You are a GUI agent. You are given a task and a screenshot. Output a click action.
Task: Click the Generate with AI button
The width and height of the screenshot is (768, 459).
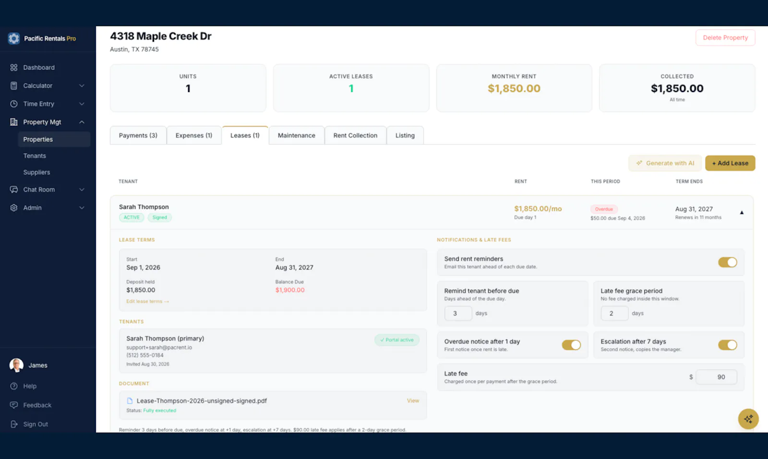tap(665, 163)
